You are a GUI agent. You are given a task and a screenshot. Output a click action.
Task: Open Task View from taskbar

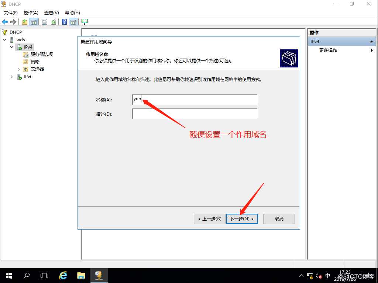[x=44, y=276]
